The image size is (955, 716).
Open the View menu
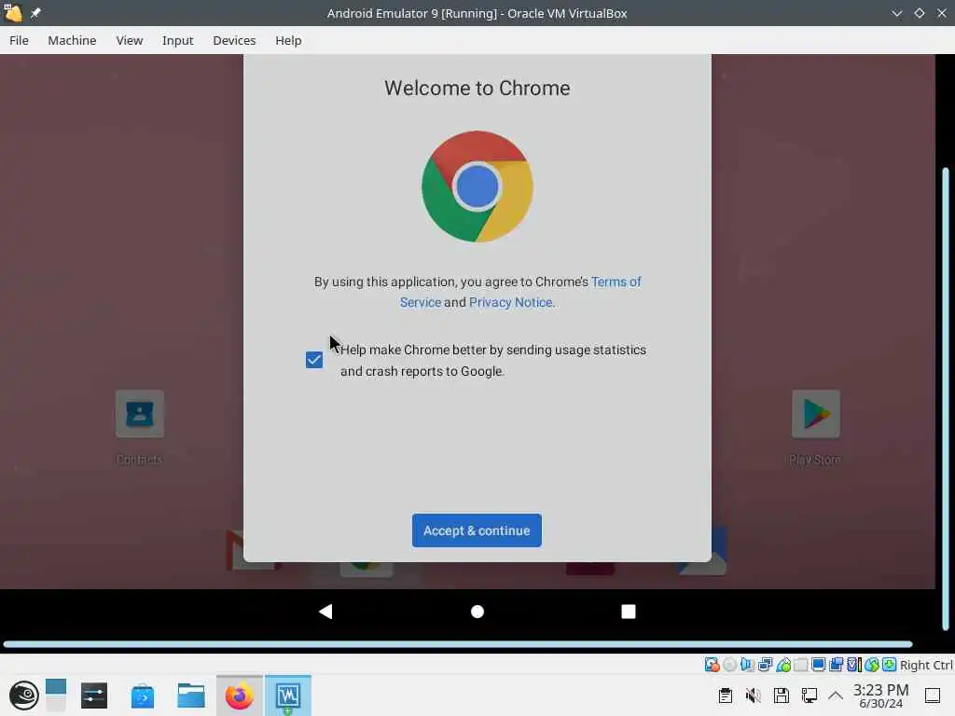point(129,40)
